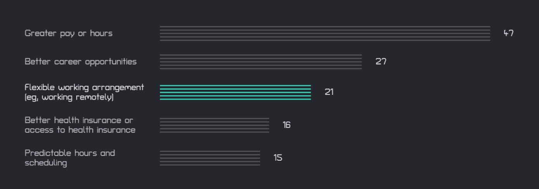
Task: Select the health insurance gray bar
Action: click(x=214, y=125)
